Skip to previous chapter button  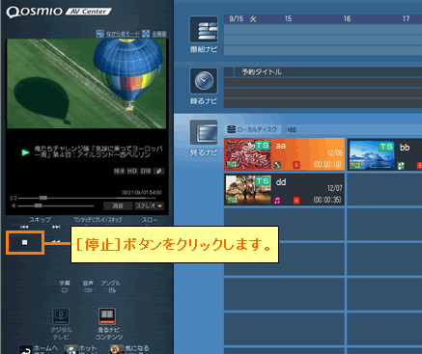24,227
